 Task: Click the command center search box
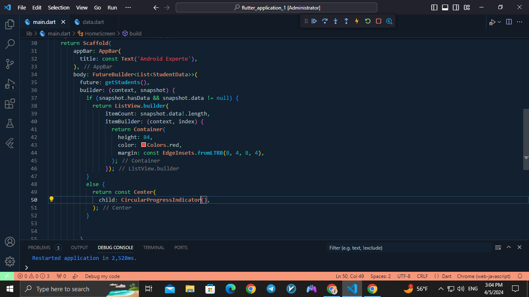pos(276,7)
